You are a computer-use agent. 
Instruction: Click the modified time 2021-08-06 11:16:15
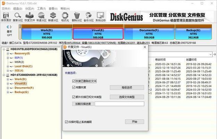168,79
